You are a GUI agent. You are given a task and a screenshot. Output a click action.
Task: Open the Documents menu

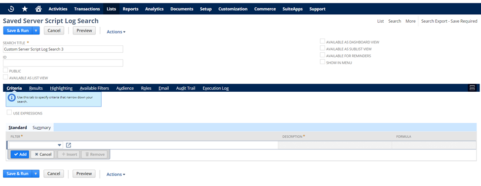(x=182, y=9)
